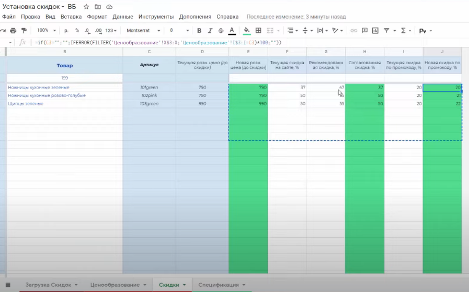This screenshot has width=469, height=292.
Task: Open Ножницы кухонные зеленые link
Action: [x=39, y=88]
